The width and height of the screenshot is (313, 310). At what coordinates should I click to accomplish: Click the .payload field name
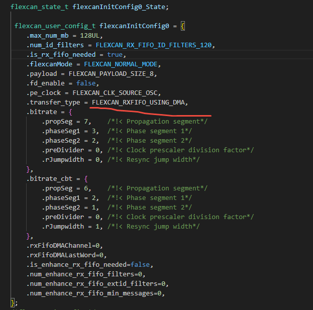[42, 74]
